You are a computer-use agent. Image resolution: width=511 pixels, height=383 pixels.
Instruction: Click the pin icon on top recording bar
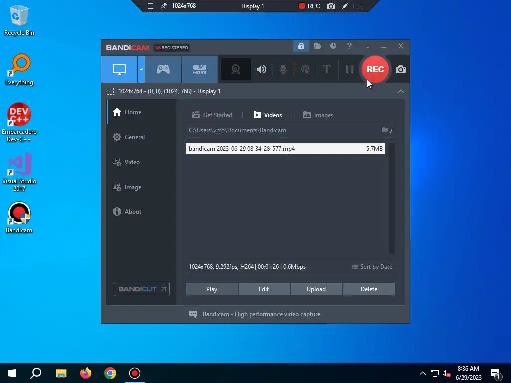163,6
